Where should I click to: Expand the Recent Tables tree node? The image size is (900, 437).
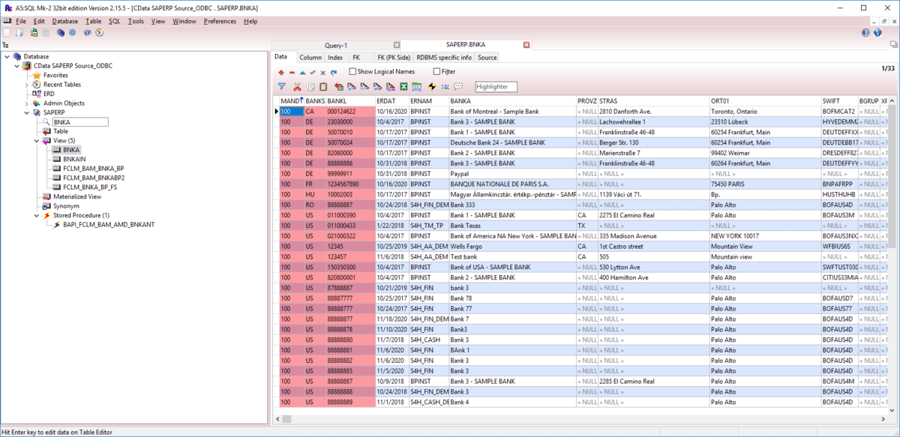pyautogui.click(x=26, y=85)
